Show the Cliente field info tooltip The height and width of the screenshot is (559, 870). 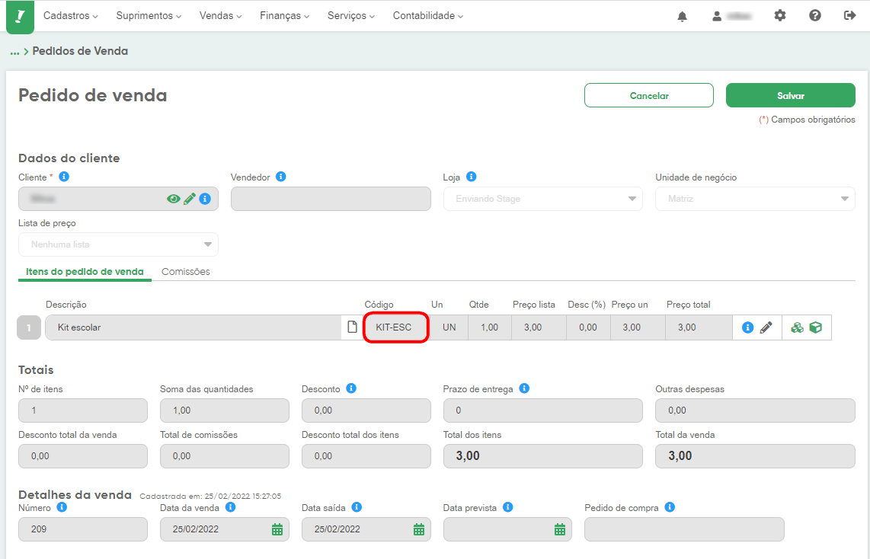pos(64,177)
